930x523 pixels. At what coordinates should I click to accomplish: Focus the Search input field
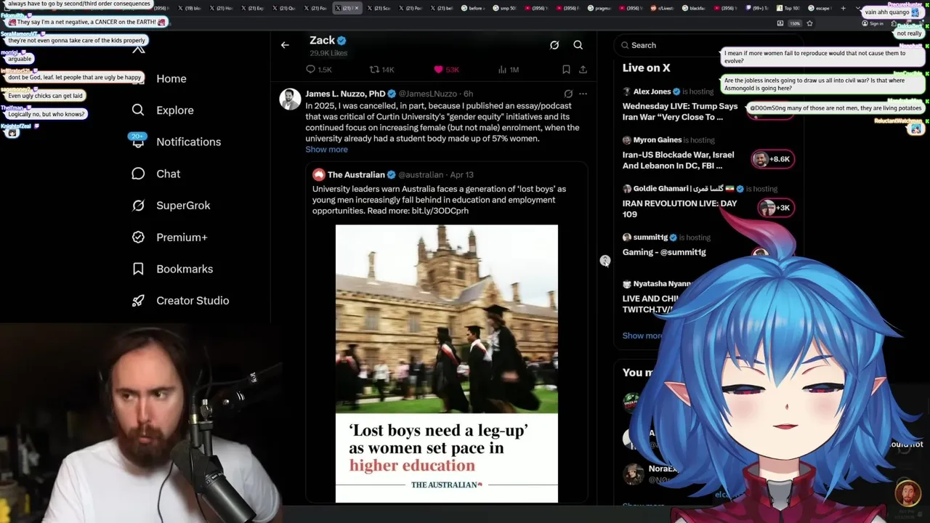(x=708, y=45)
